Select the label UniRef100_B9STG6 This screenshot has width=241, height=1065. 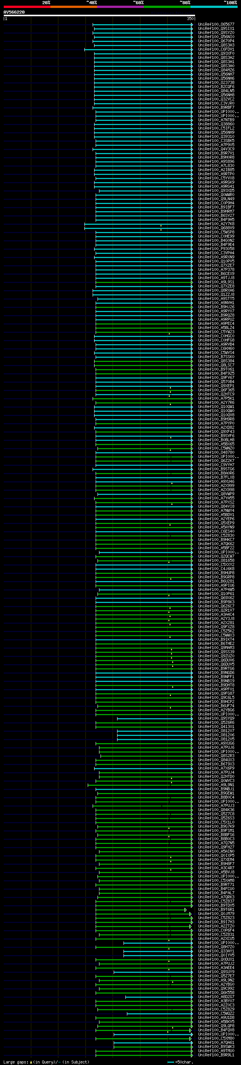[x=216, y=469]
